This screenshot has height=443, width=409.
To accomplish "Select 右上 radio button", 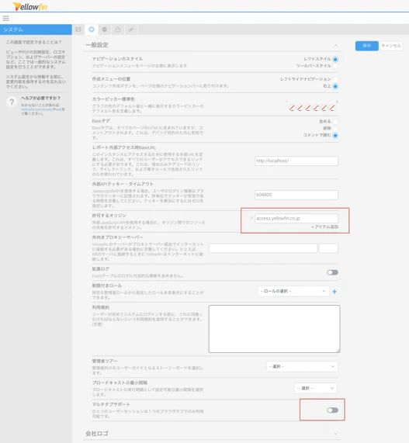I will [x=335, y=86].
